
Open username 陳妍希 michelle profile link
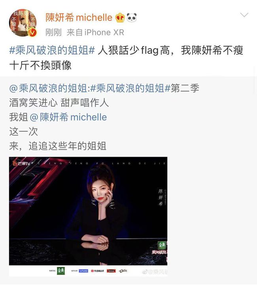[79, 18]
